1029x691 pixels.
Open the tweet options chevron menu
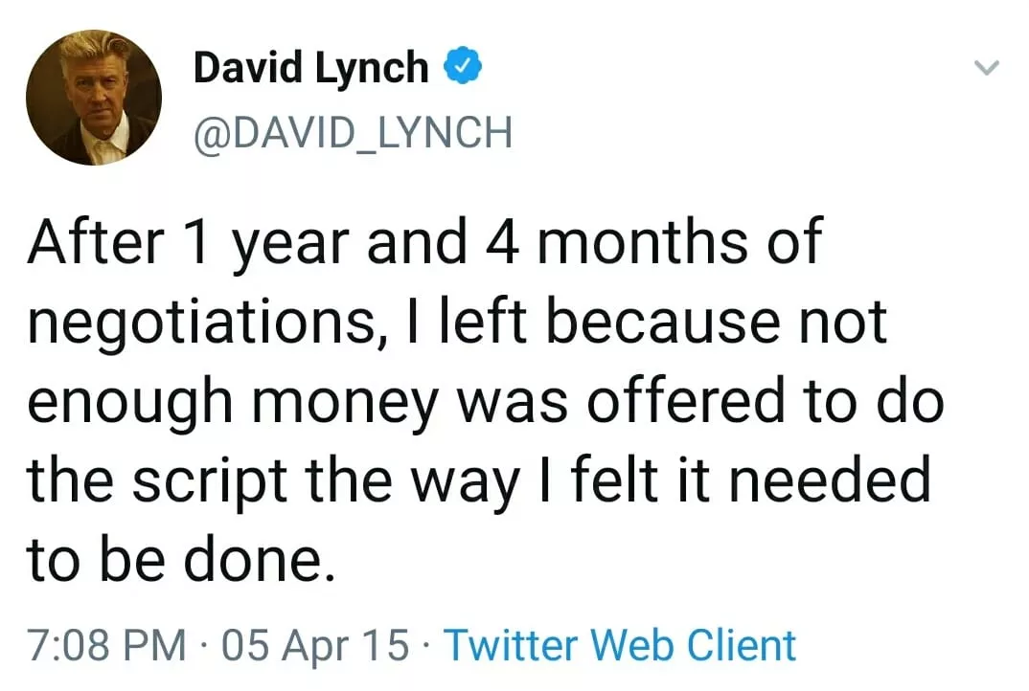pos(986,68)
